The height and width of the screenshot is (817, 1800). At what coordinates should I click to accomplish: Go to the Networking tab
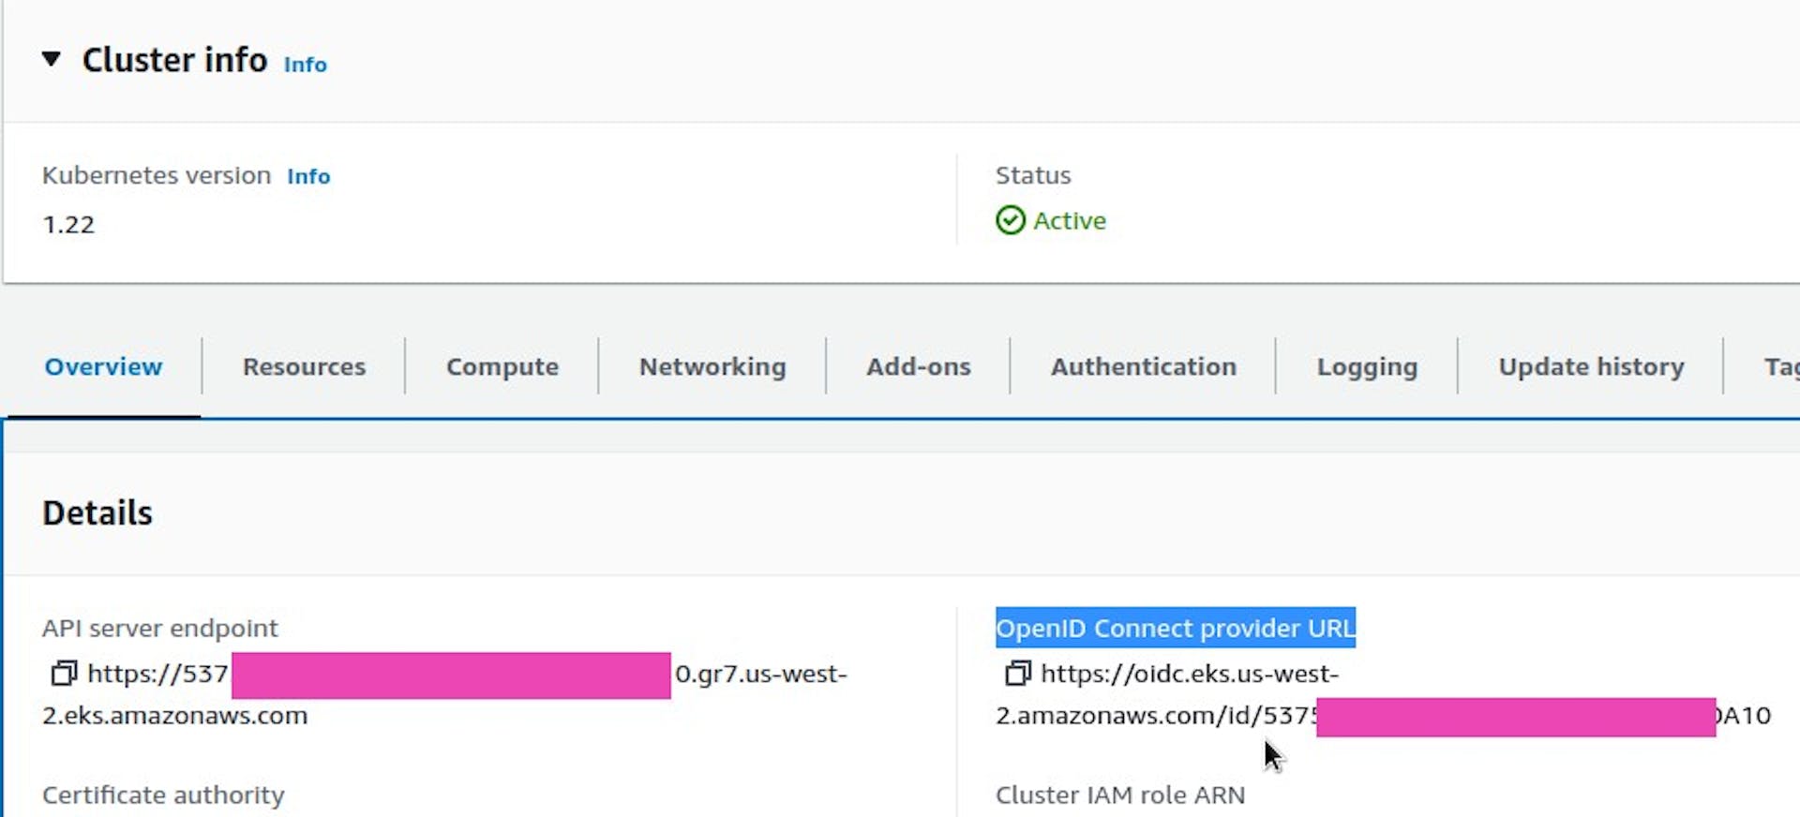coord(712,366)
